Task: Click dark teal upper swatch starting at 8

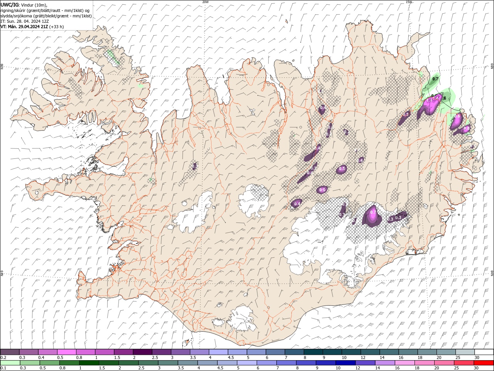Action: point(313,352)
